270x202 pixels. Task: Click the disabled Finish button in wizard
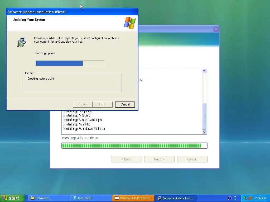pos(103,104)
